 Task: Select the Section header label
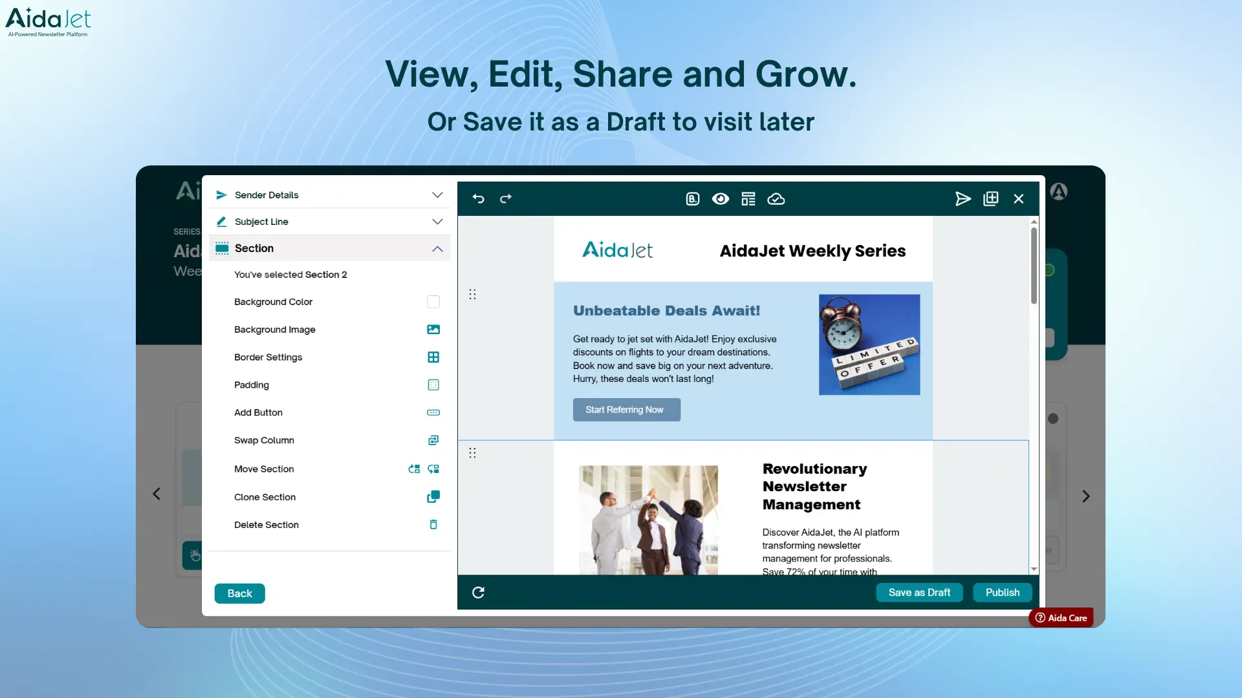[x=254, y=248]
